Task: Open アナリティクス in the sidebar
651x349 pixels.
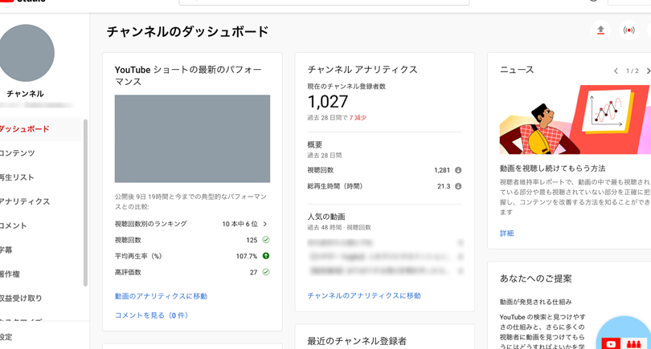Action: pos(25,201)
